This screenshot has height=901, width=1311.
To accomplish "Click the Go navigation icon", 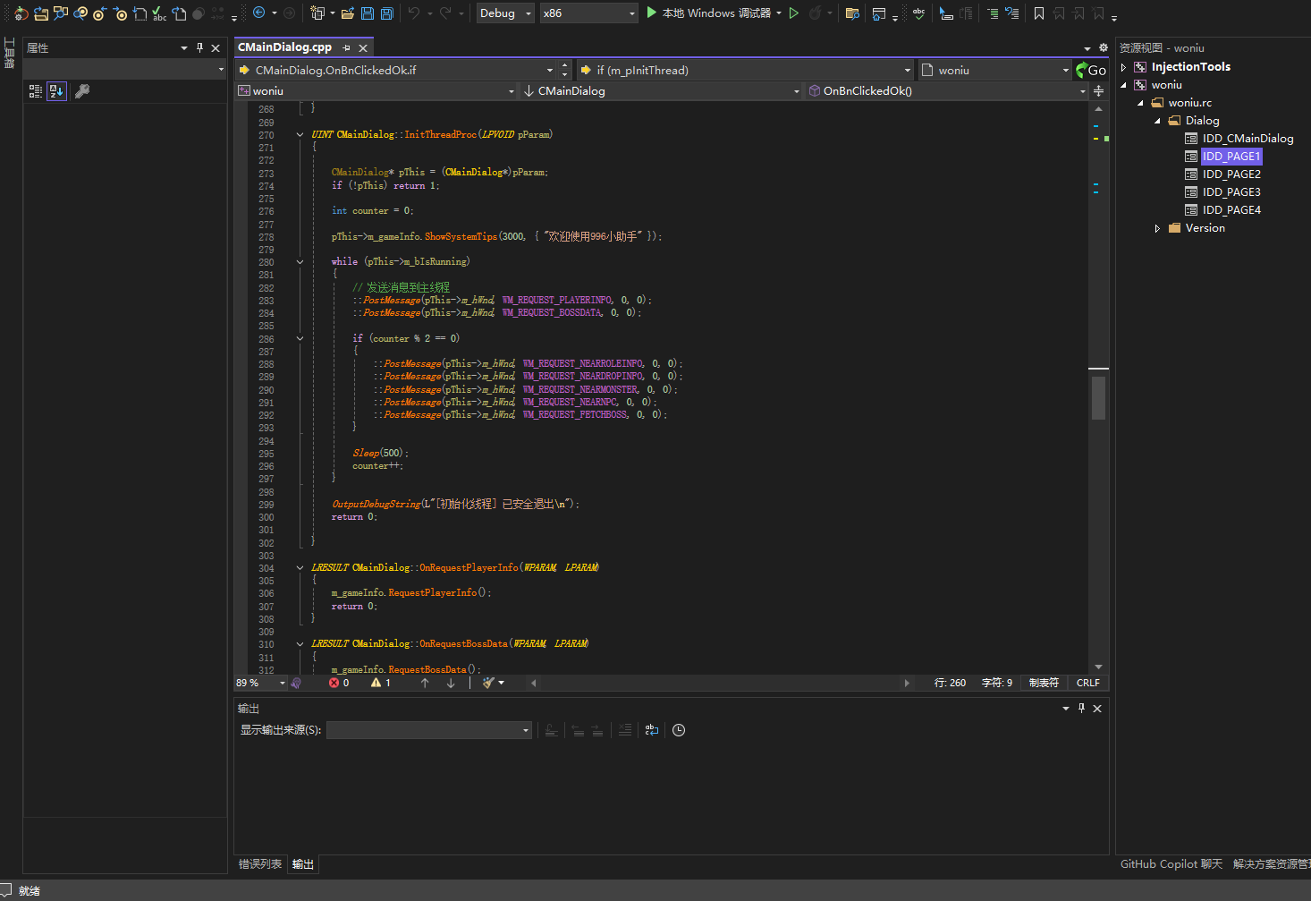I will pyautogui.click(x=1091, y=70).
